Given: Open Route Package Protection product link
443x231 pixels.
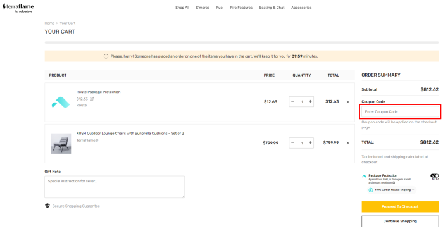Looking at the screenshot, I should point(98,92).
